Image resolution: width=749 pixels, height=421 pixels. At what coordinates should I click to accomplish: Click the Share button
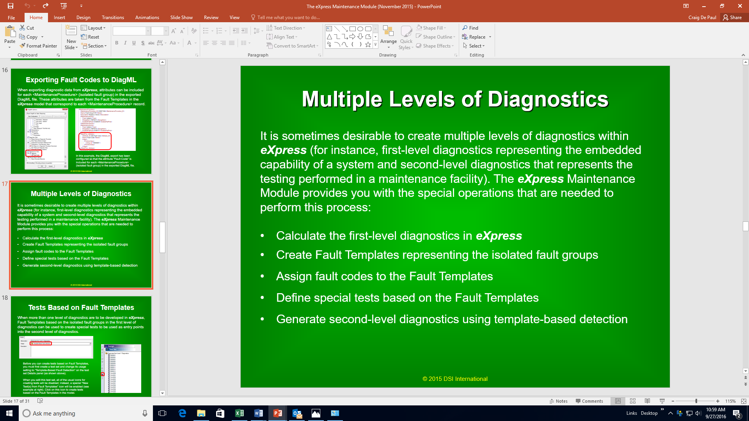tap(732, 18)
